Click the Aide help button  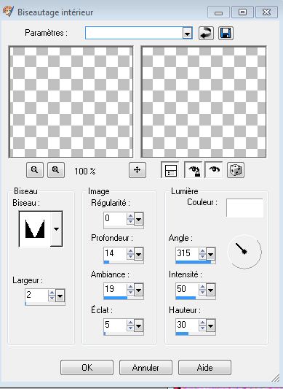tap(204, 367)
